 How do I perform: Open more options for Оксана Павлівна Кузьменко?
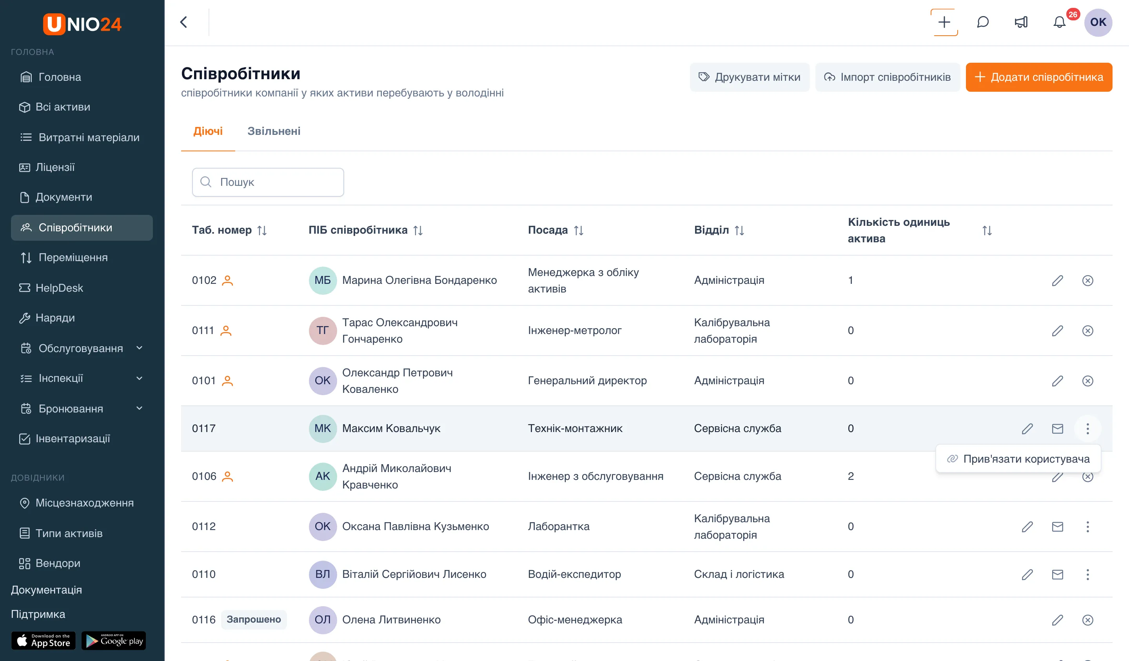point(1087,527)
